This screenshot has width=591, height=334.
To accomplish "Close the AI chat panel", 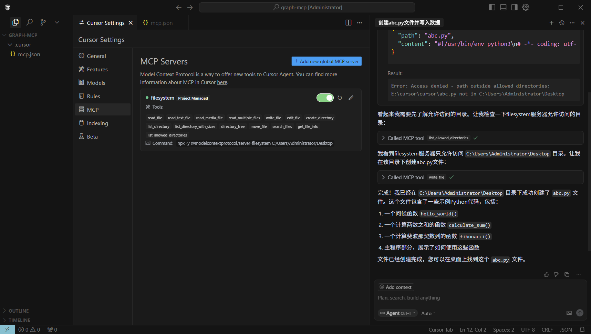I will click(x=582, y=23).
